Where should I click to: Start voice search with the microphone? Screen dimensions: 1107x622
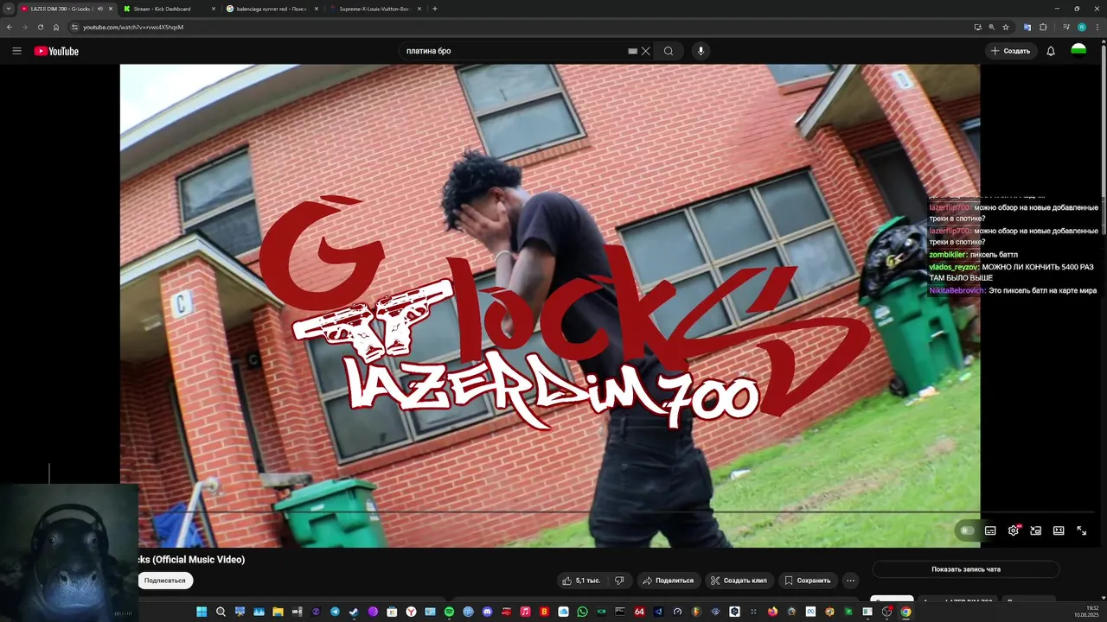click(701, 51)
